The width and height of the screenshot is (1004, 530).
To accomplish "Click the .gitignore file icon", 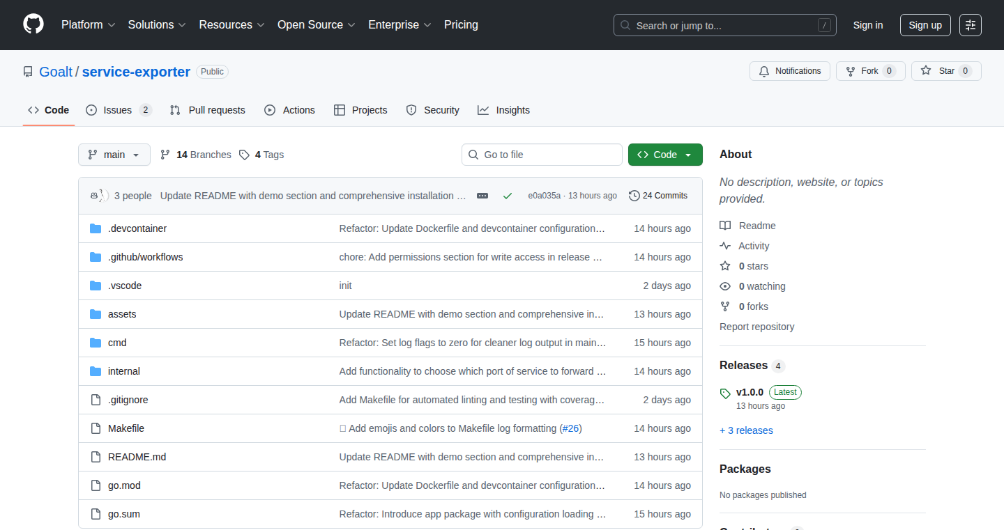I will [96, 400].
